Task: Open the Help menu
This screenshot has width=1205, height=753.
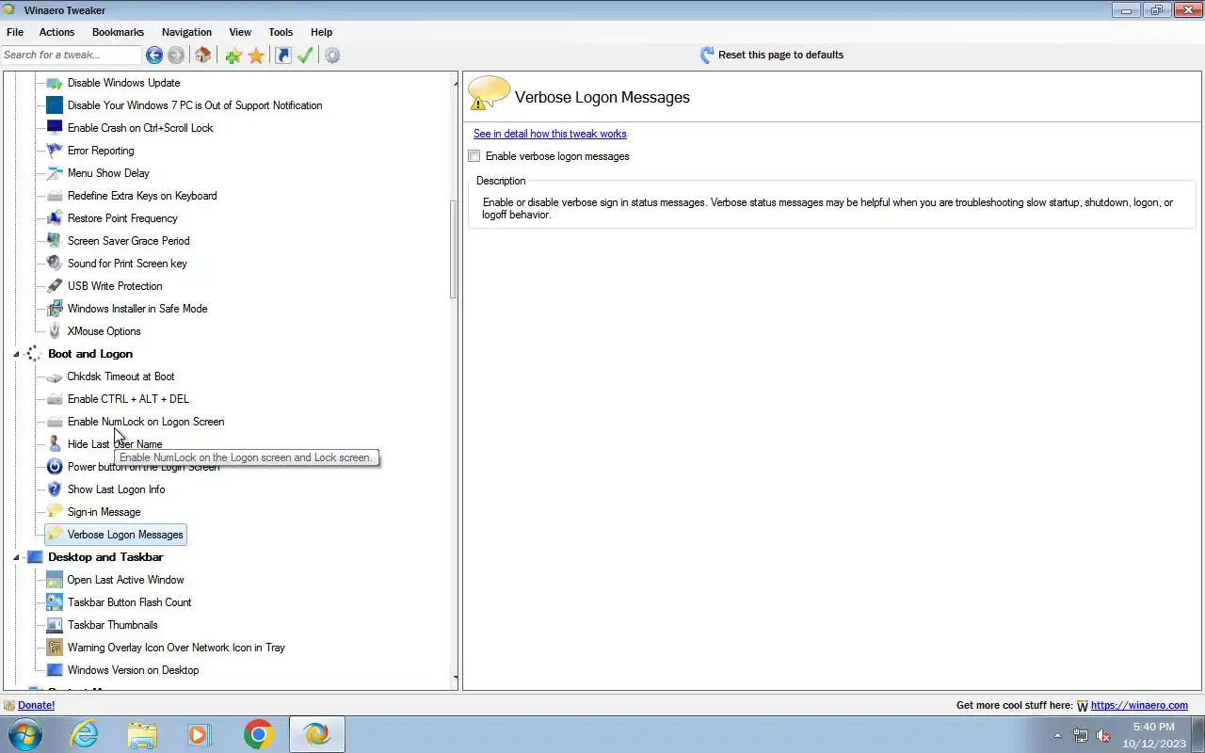Action: coord(321,32)
